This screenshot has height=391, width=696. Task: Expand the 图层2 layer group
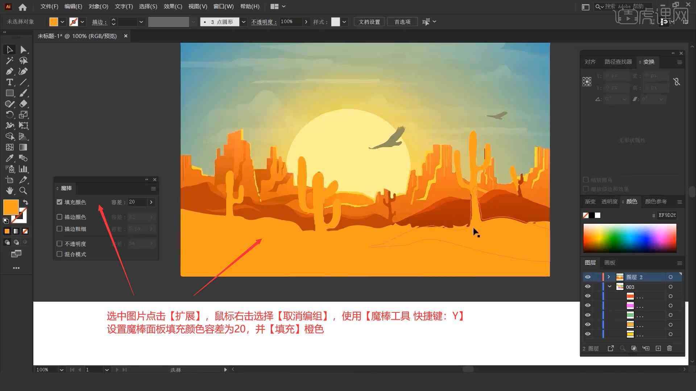coord(609,277)
